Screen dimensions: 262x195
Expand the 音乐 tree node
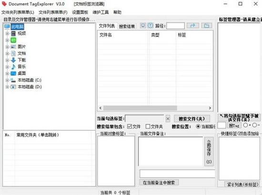pos(7,67)
